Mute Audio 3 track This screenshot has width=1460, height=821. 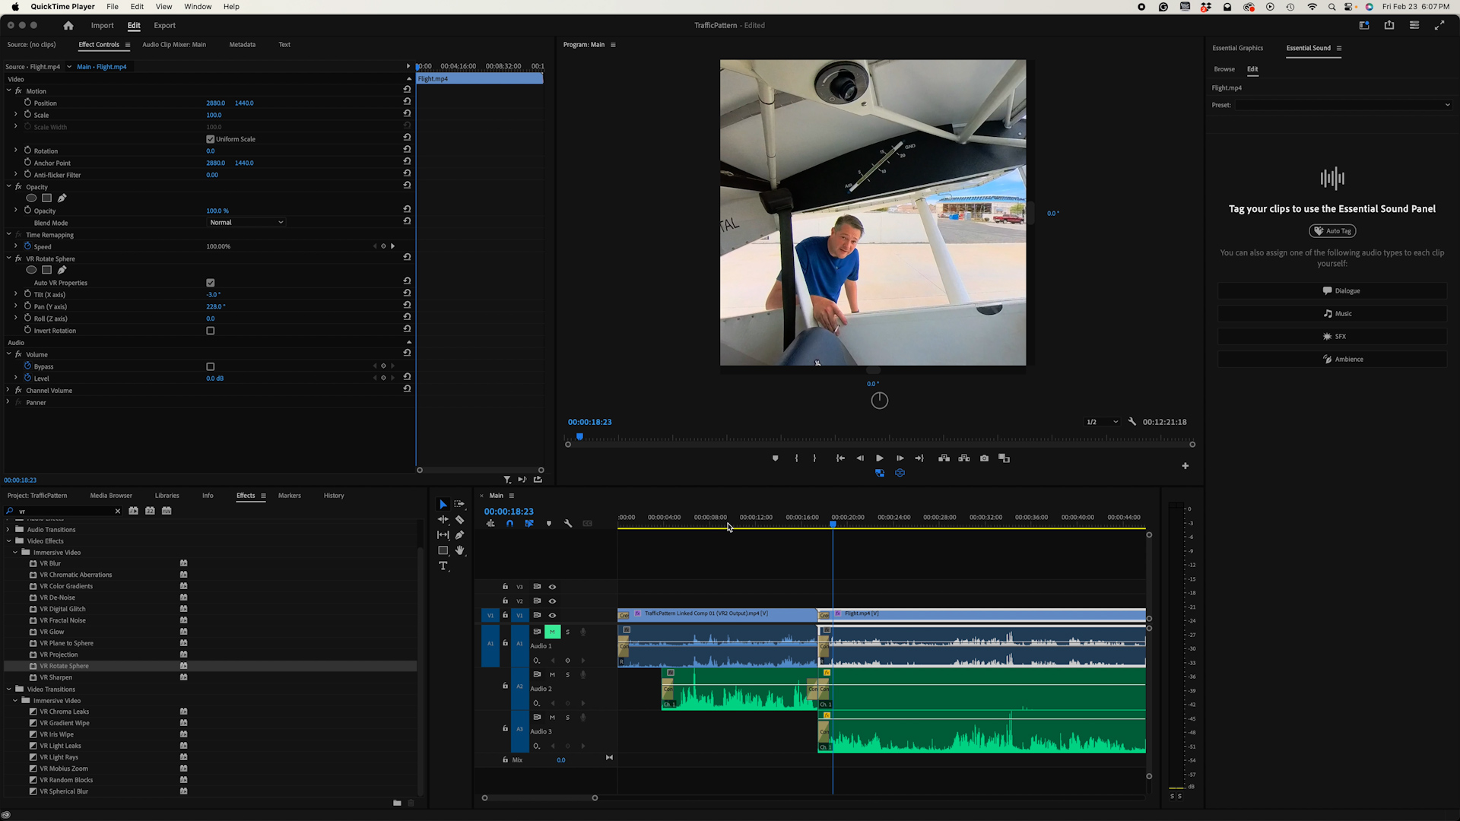552,718
